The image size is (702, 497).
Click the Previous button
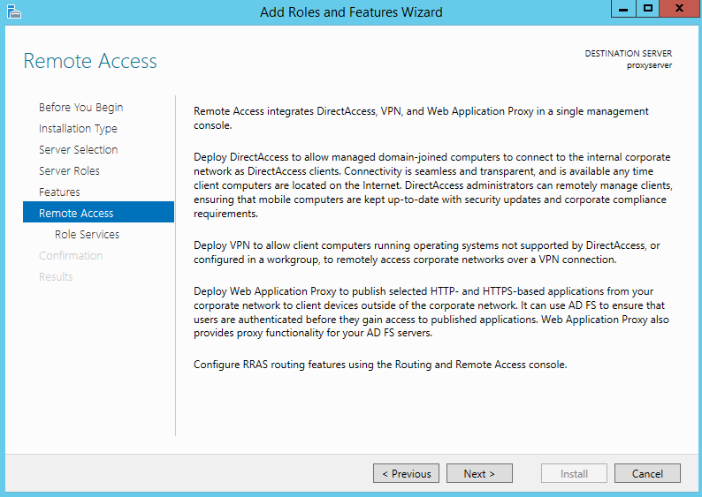coord(406,473)
